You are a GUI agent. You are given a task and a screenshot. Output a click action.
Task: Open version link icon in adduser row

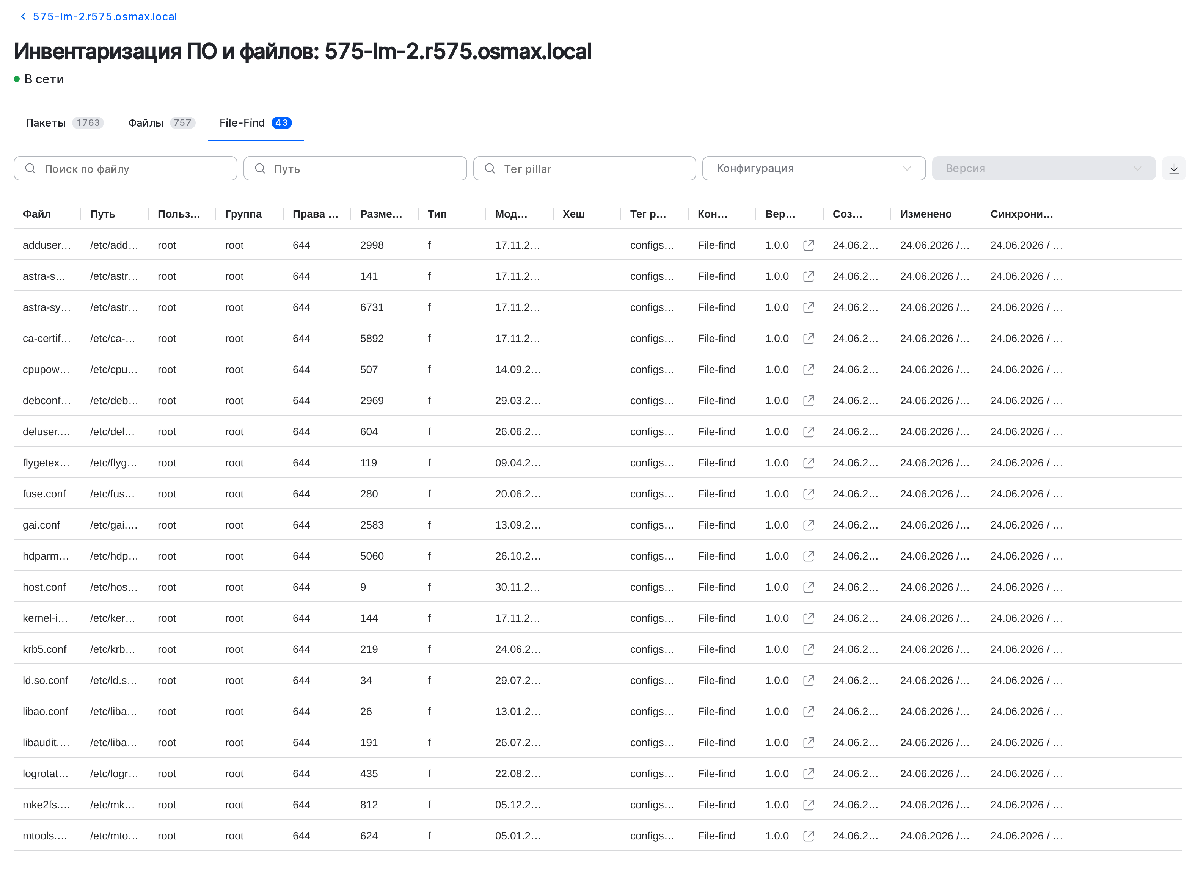click(x=808, y=245)
